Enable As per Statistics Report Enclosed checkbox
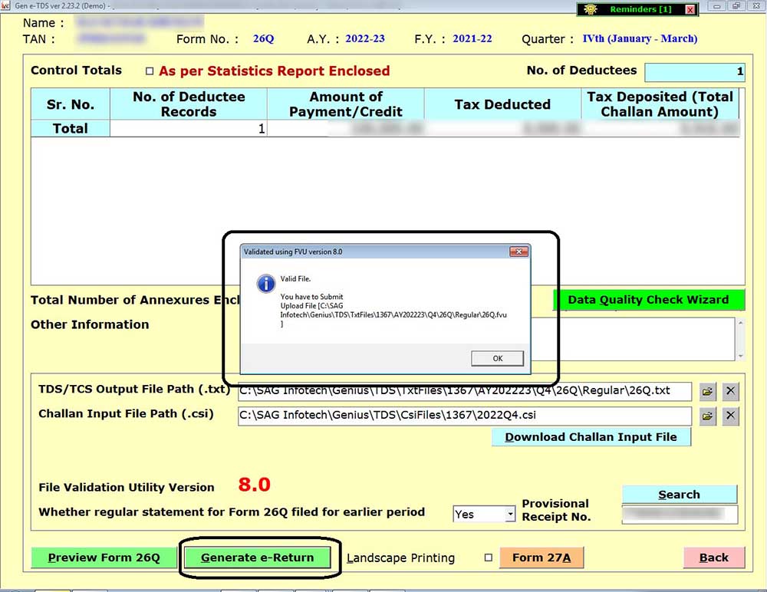 coord(150,71)
